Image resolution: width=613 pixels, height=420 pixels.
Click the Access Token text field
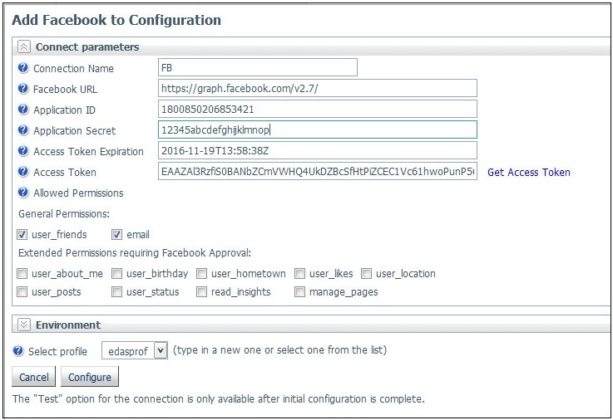[x=318, y=171]
